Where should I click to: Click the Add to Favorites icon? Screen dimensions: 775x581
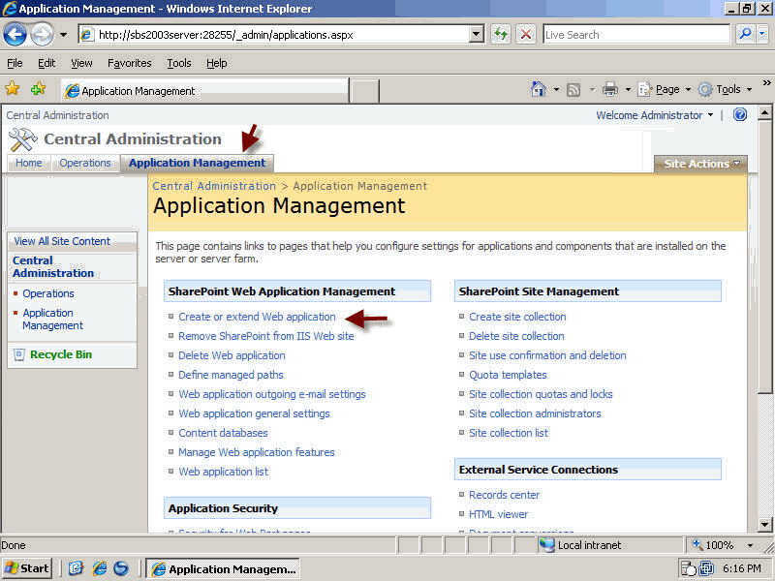pyautogui.click(x=38, y=89)
